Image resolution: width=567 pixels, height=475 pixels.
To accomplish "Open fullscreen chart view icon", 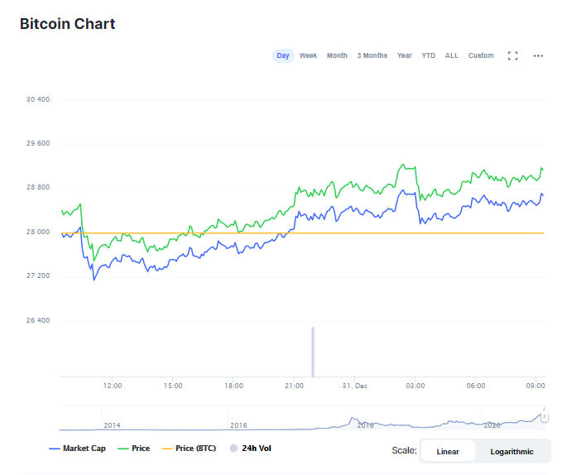I will point(512,56).
